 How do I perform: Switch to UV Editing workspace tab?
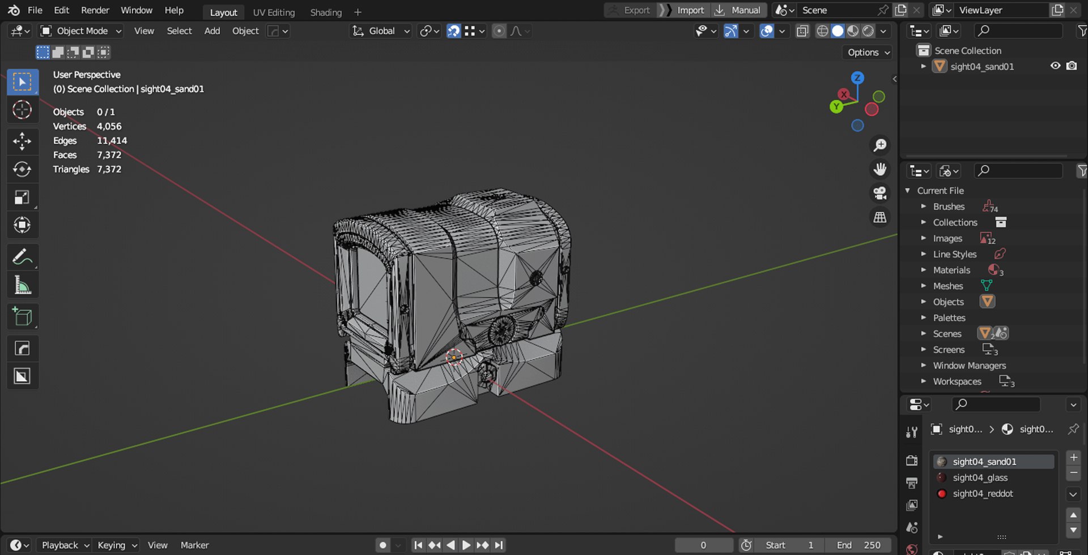click(274, 12)
